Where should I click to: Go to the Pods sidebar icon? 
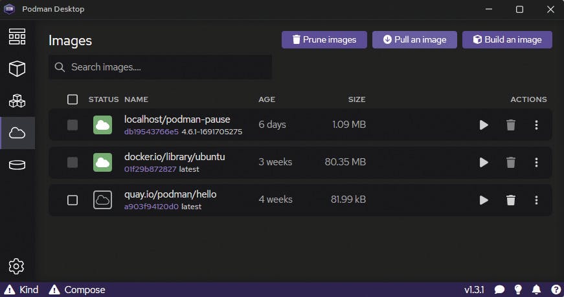point(17,101)
